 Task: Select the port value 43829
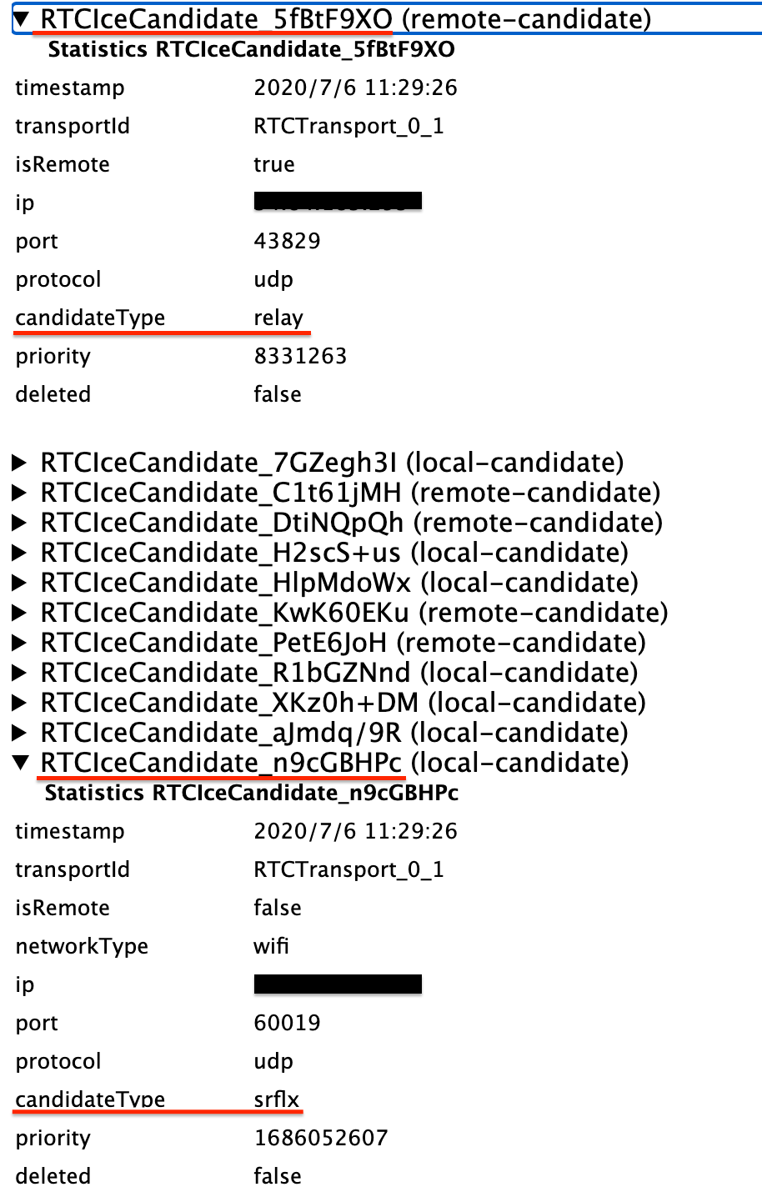pyautogui.click(x=287, y=241)
